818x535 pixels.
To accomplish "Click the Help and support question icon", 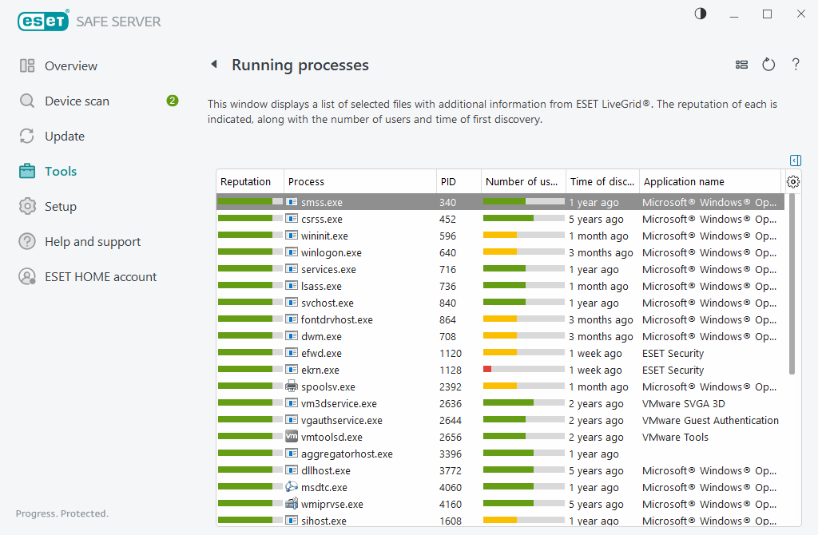I will click(27, 241).
